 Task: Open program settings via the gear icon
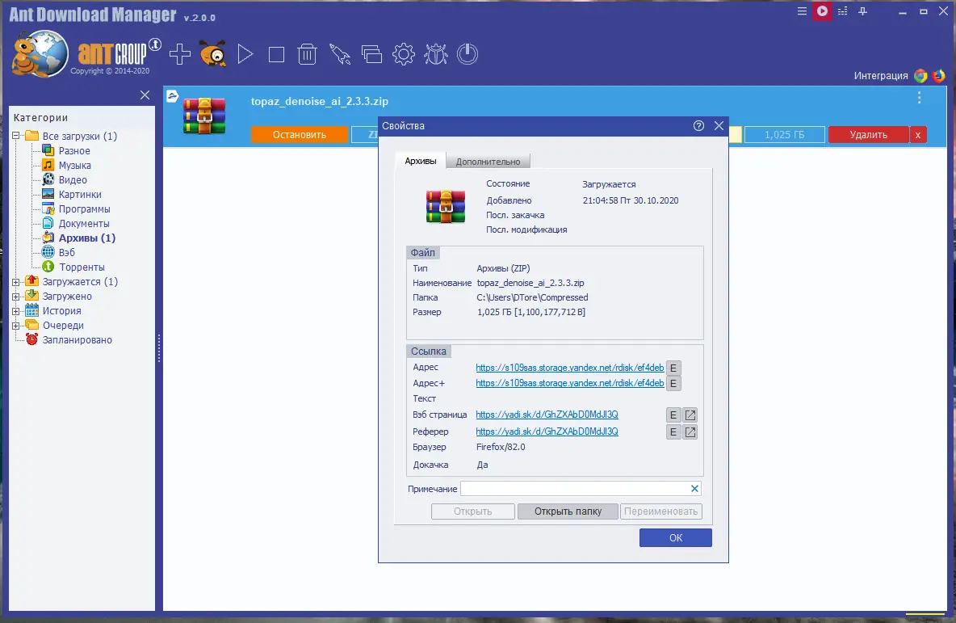pyautogui.click(x=403, y=53)
